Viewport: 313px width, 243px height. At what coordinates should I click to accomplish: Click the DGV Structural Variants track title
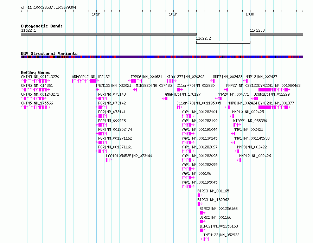tap(49, 53)
